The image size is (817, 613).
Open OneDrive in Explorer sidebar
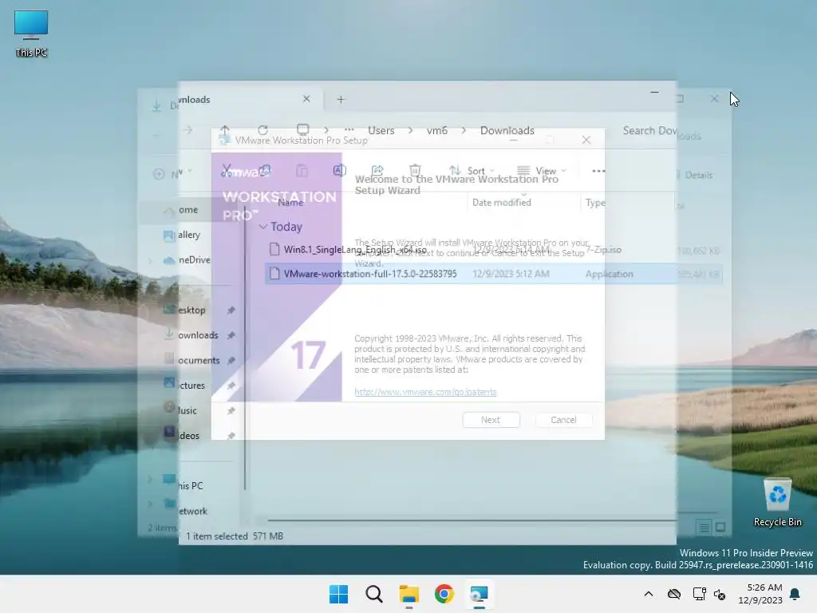[187, 260]
